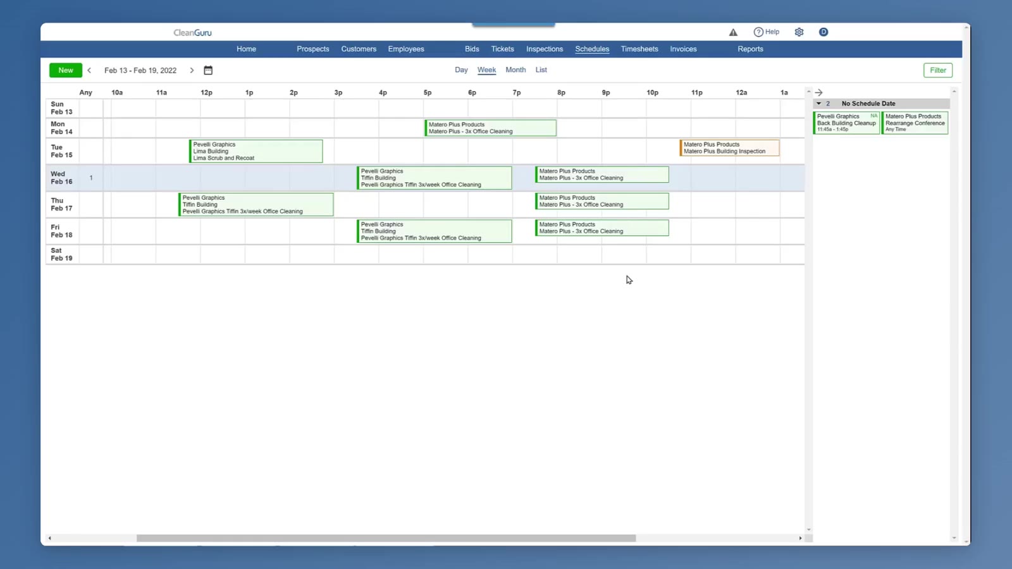Click the horizontal scrollbar thumb

pos(386,538)
